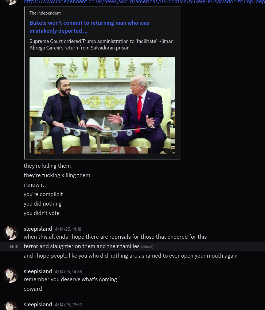Screen dimensions: 265x310
Task: Click sleepisland username at 14:18
Action: click(x=38, y=229)
